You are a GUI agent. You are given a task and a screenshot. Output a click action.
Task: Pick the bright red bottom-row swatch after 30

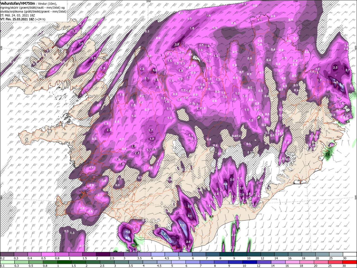(350, 262)
